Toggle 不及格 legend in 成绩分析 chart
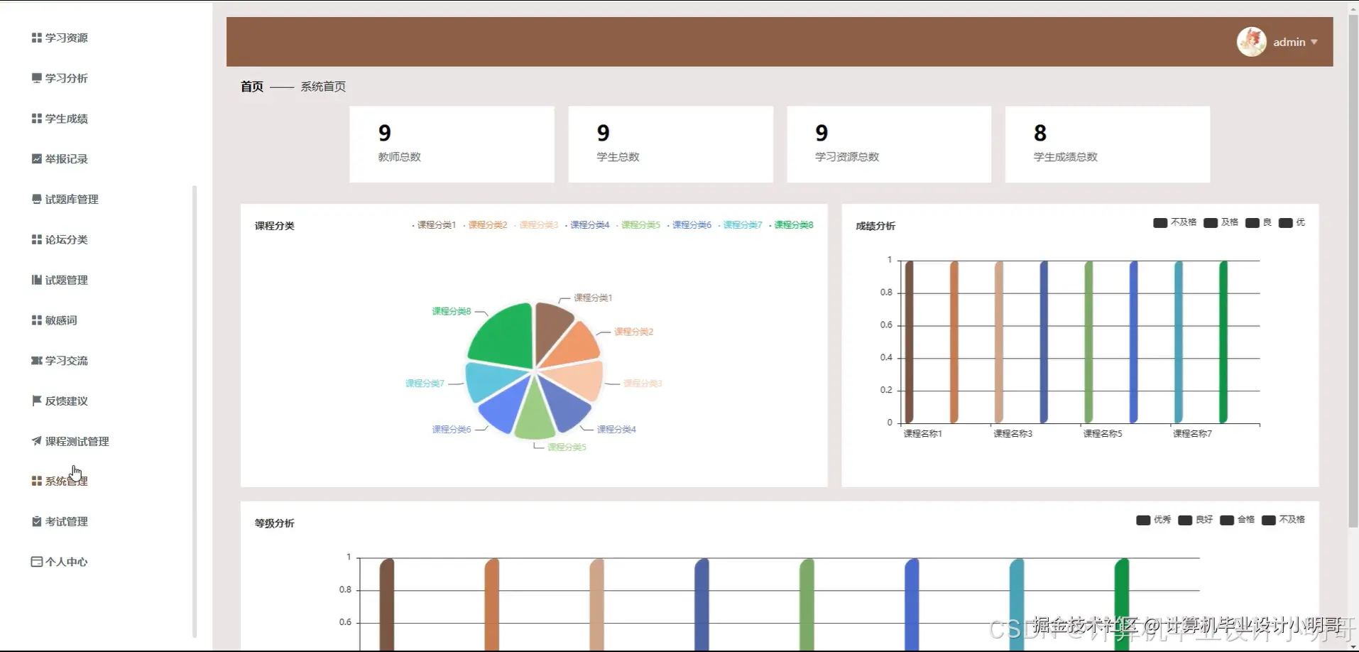 pos(1175,223)
